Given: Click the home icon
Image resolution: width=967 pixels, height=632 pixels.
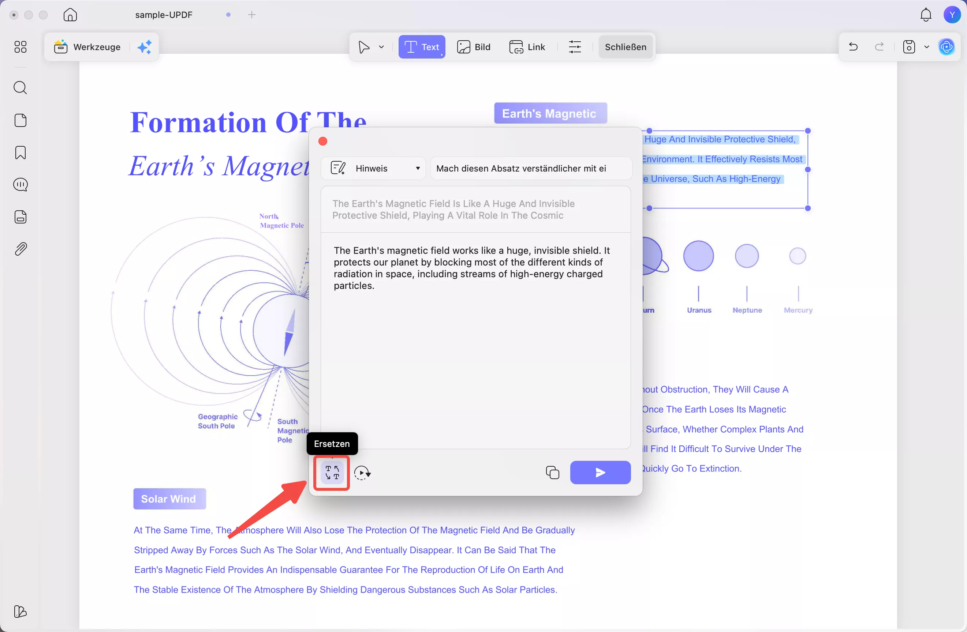Looking at the screenshot, I should 70,15.
